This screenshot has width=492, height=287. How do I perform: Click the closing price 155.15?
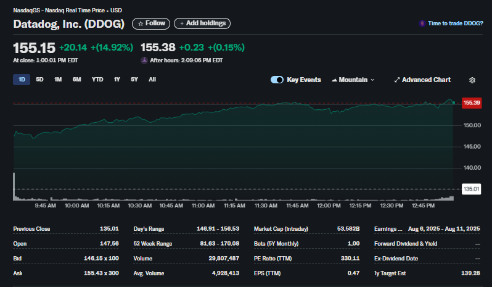34,48
